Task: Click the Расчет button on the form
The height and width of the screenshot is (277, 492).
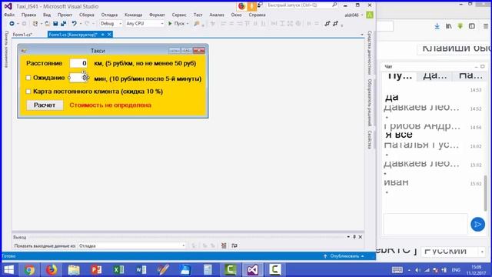Action: [45, 105]
